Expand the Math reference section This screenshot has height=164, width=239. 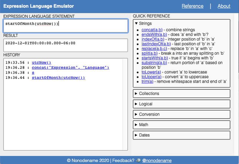click(x=182, y=125)
